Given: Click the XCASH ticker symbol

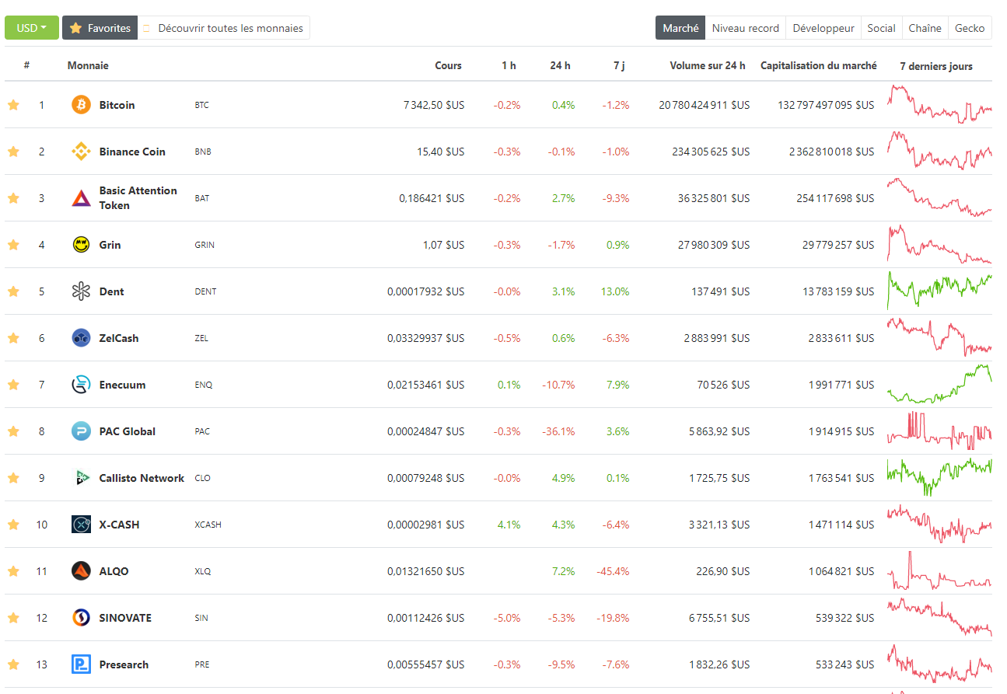Looking at the screenshot, I should [208, 525].
